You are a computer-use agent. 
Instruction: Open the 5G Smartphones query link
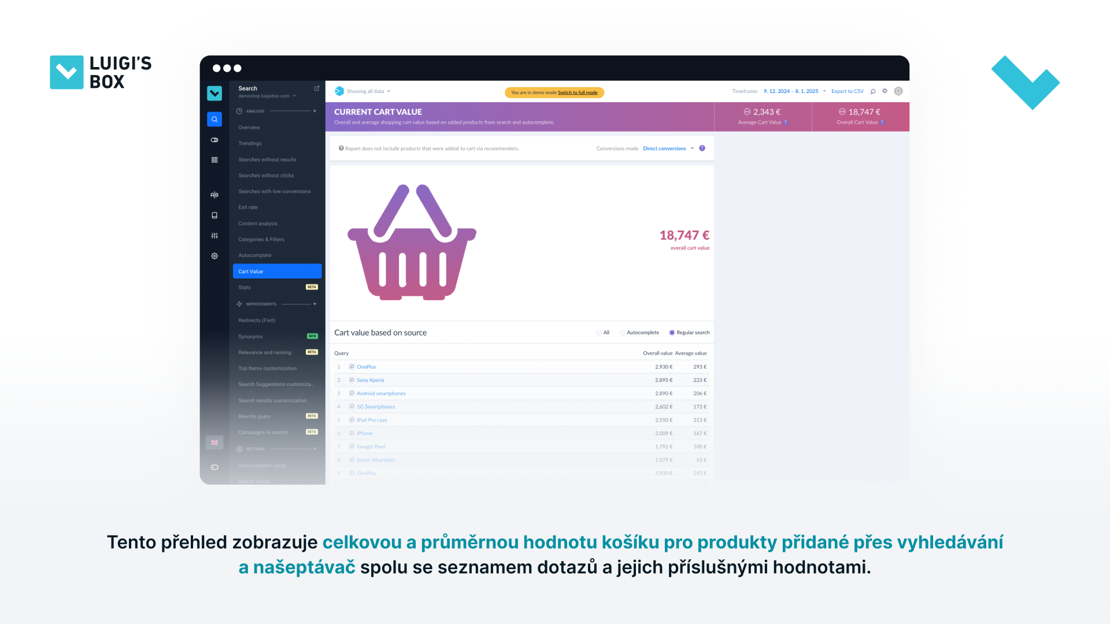(x=376, y=407)
